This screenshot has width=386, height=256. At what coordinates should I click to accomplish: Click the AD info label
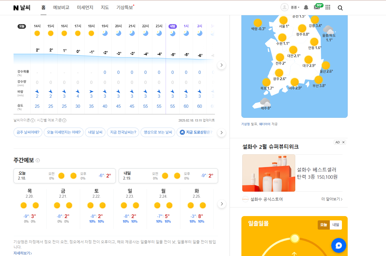pyautogui.click(x=338, y=142)
